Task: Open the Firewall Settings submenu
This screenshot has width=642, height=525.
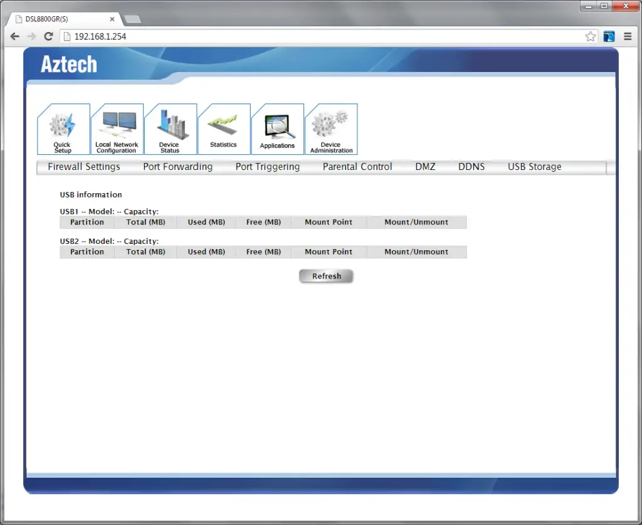Action: 84,167
